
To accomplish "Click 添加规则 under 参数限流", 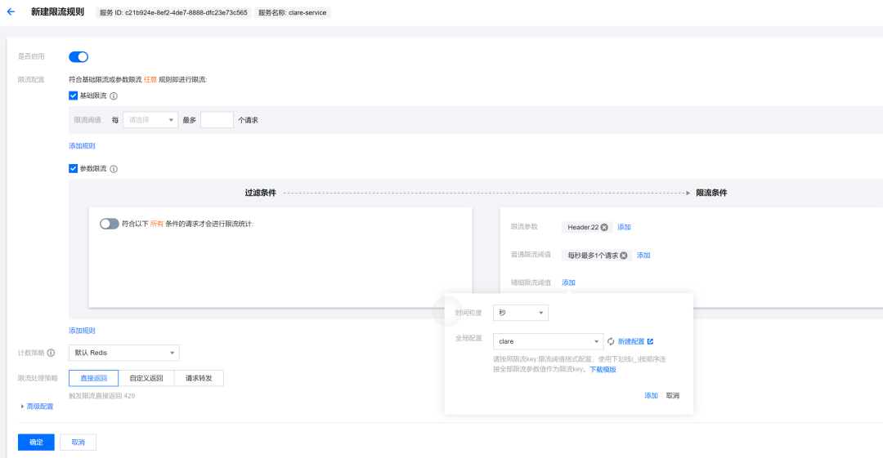I will pyautogui.click(x=83, y=331).
